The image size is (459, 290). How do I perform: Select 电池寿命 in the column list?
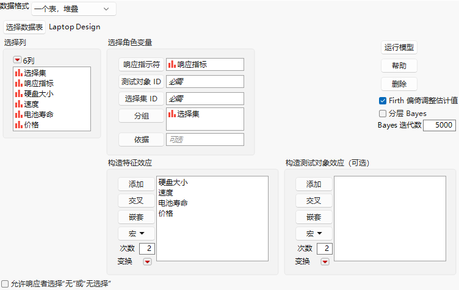click(38, 114)
